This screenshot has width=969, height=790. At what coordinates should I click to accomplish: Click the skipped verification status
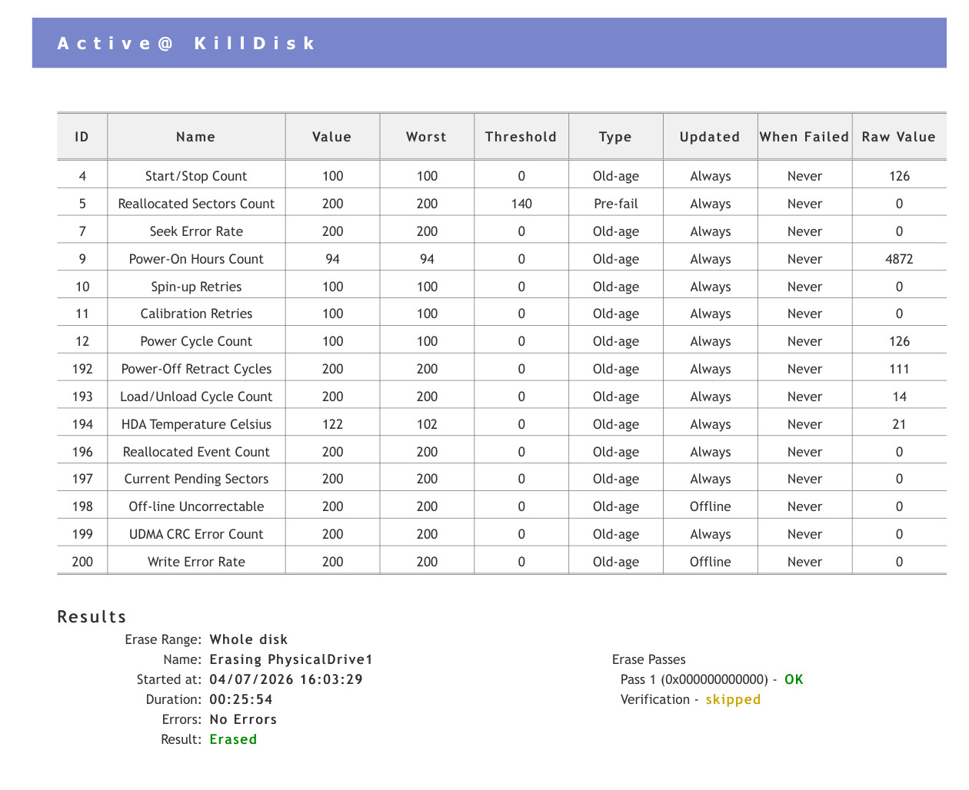tap(733, 699)
